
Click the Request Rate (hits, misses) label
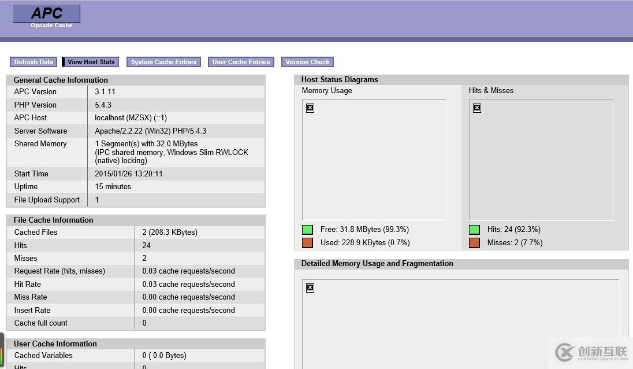tap(59, 271)
